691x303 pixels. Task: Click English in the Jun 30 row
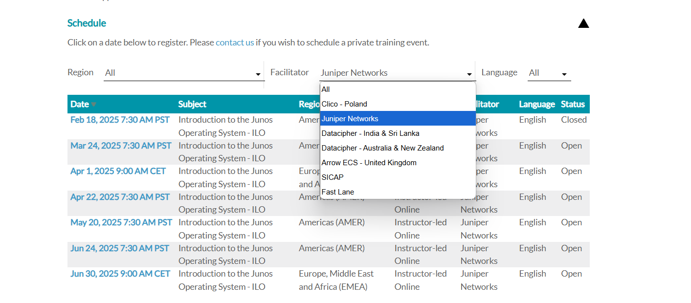[x=533, y=274]
